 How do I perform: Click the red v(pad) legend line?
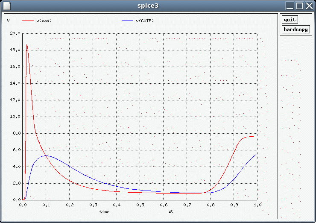(x=28, y=21)
